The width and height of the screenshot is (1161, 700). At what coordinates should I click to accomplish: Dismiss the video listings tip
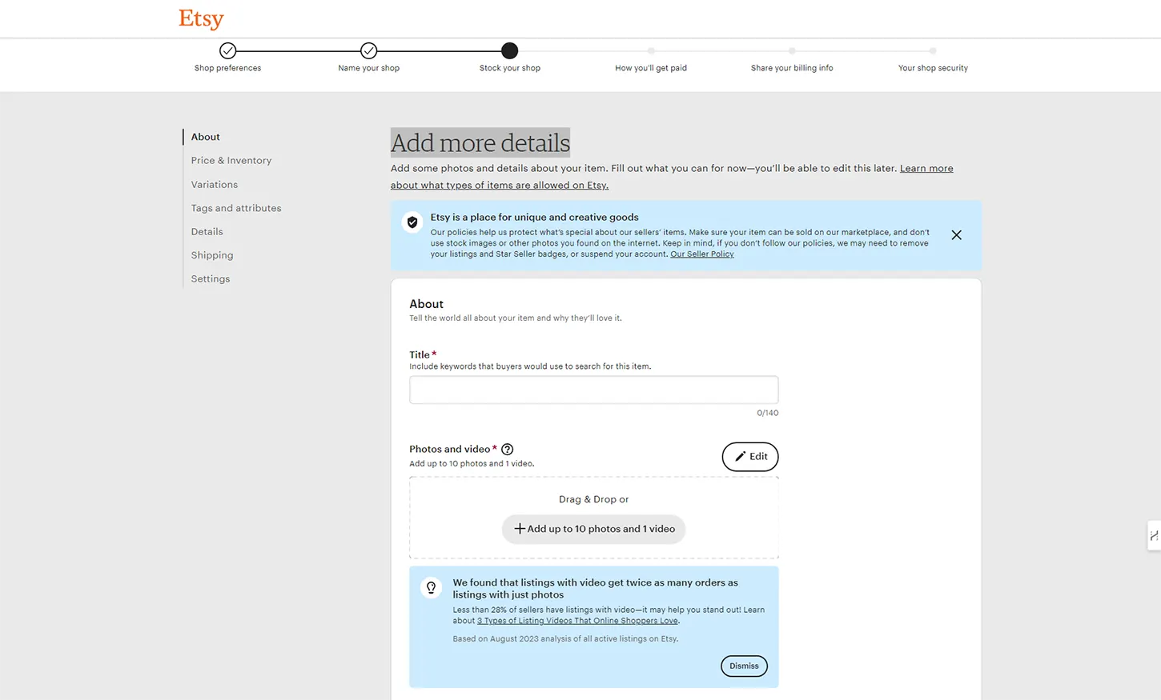744,666
